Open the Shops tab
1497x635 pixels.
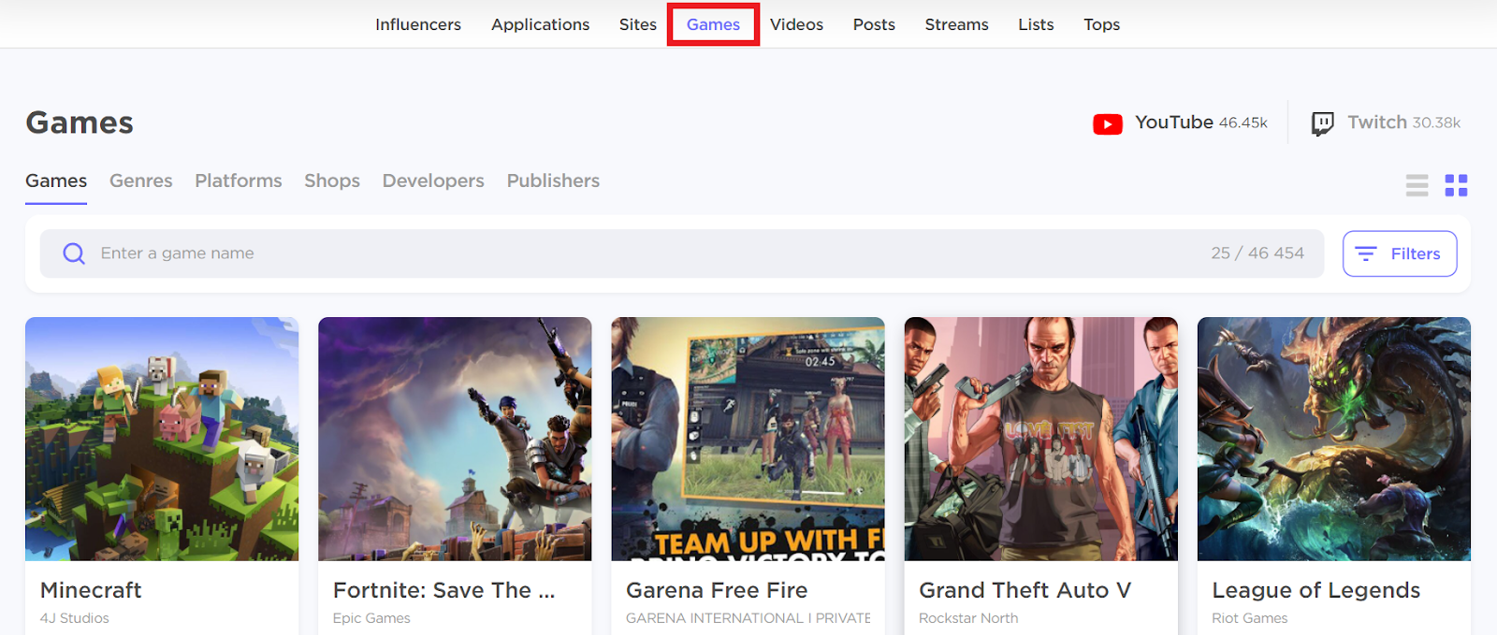[332, 180]
